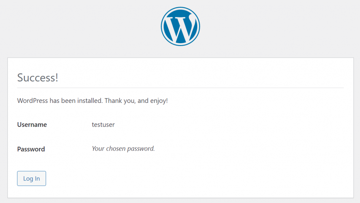360x203 pixels.
Task: Click the logo centered above Success panel
Action: pos(180,26)
